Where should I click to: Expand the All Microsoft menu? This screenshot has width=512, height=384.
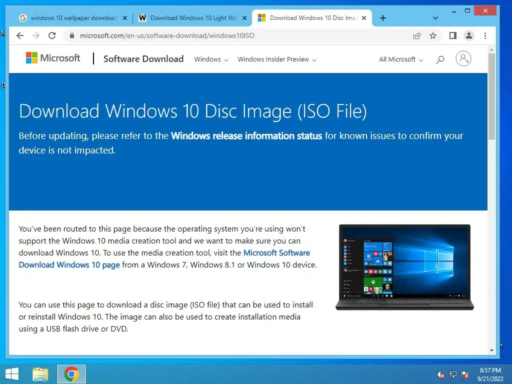(401, 59)
